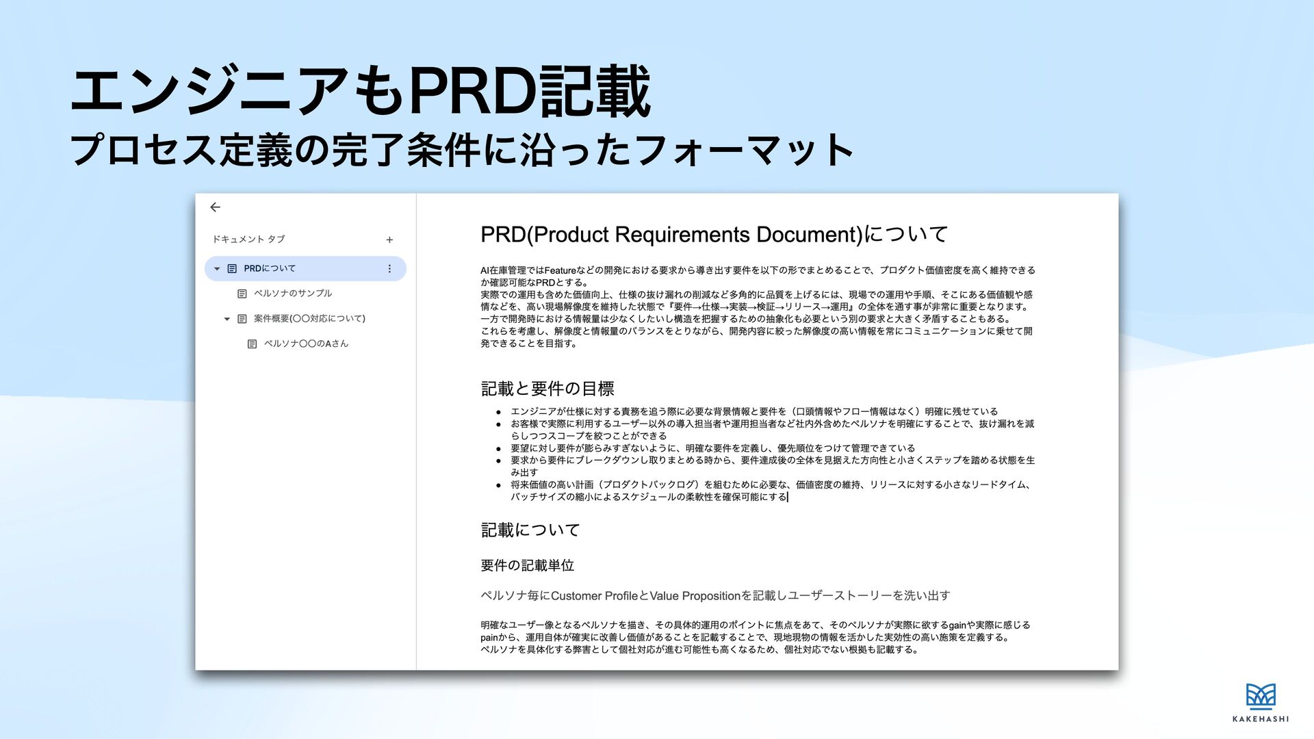Viewport: 1314px width, 739px height.
Task: Open three-dot options for PRDについて tab
Action: (389, 268)
